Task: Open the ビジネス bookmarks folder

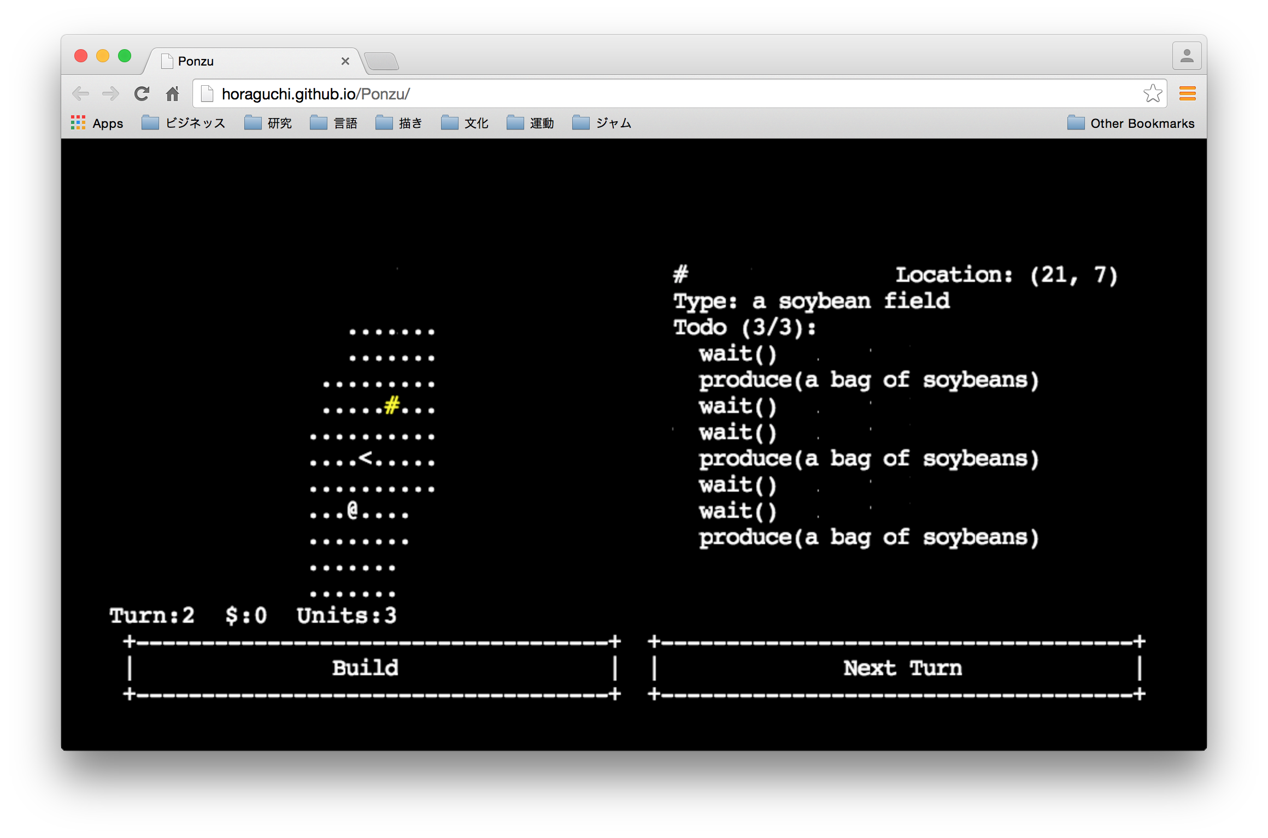Action: click(x=184, y=123)
